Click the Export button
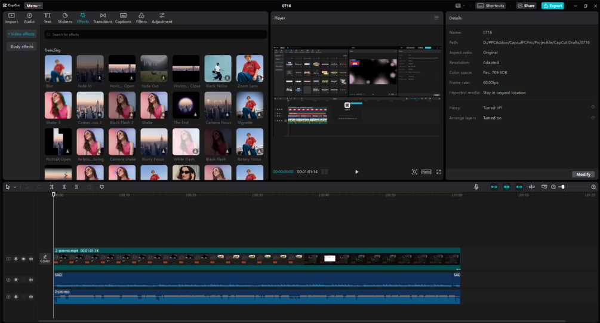 tap(553, 6)
